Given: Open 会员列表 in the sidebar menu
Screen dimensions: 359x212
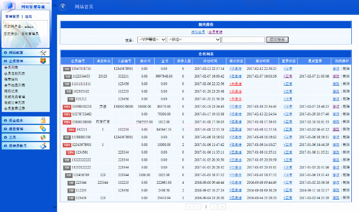Looking at the screenshot, I should [x=11, y=68].
